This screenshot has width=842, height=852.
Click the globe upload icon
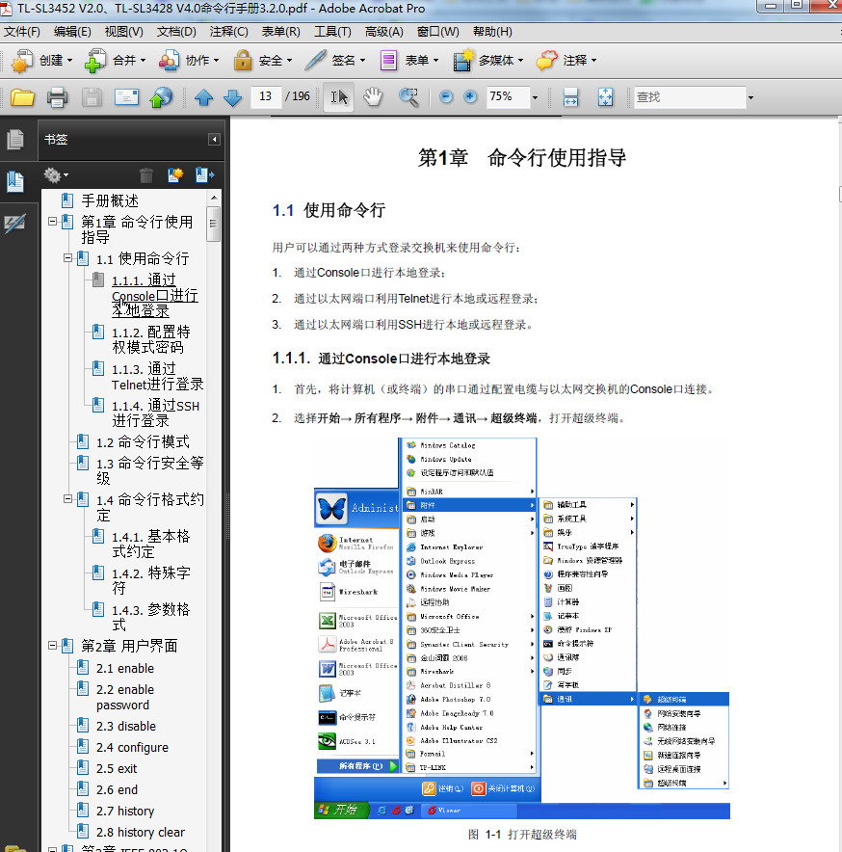161,97
